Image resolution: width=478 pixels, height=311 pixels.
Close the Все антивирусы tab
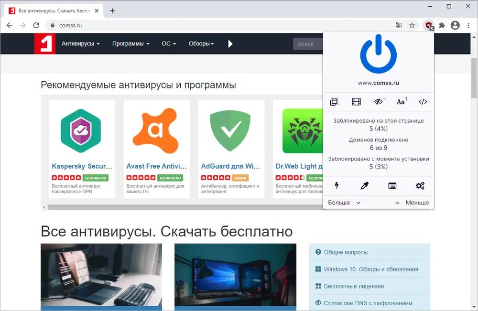[x=97, y=11]
